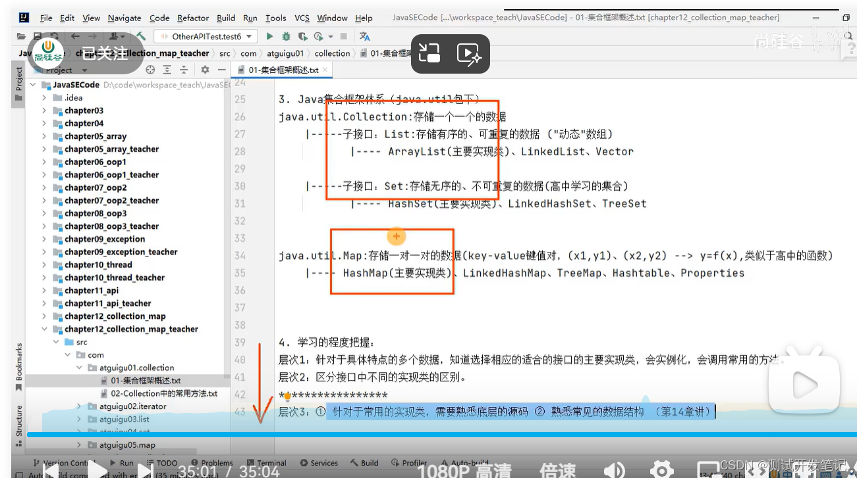This screenshot has width=857, height=478.
Task: Click the video player settings gear
Action: coord(661,469)
